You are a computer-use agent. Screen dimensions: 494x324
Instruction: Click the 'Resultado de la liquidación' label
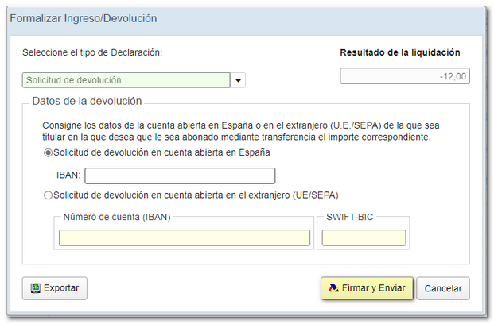click(x=400, y=52)
